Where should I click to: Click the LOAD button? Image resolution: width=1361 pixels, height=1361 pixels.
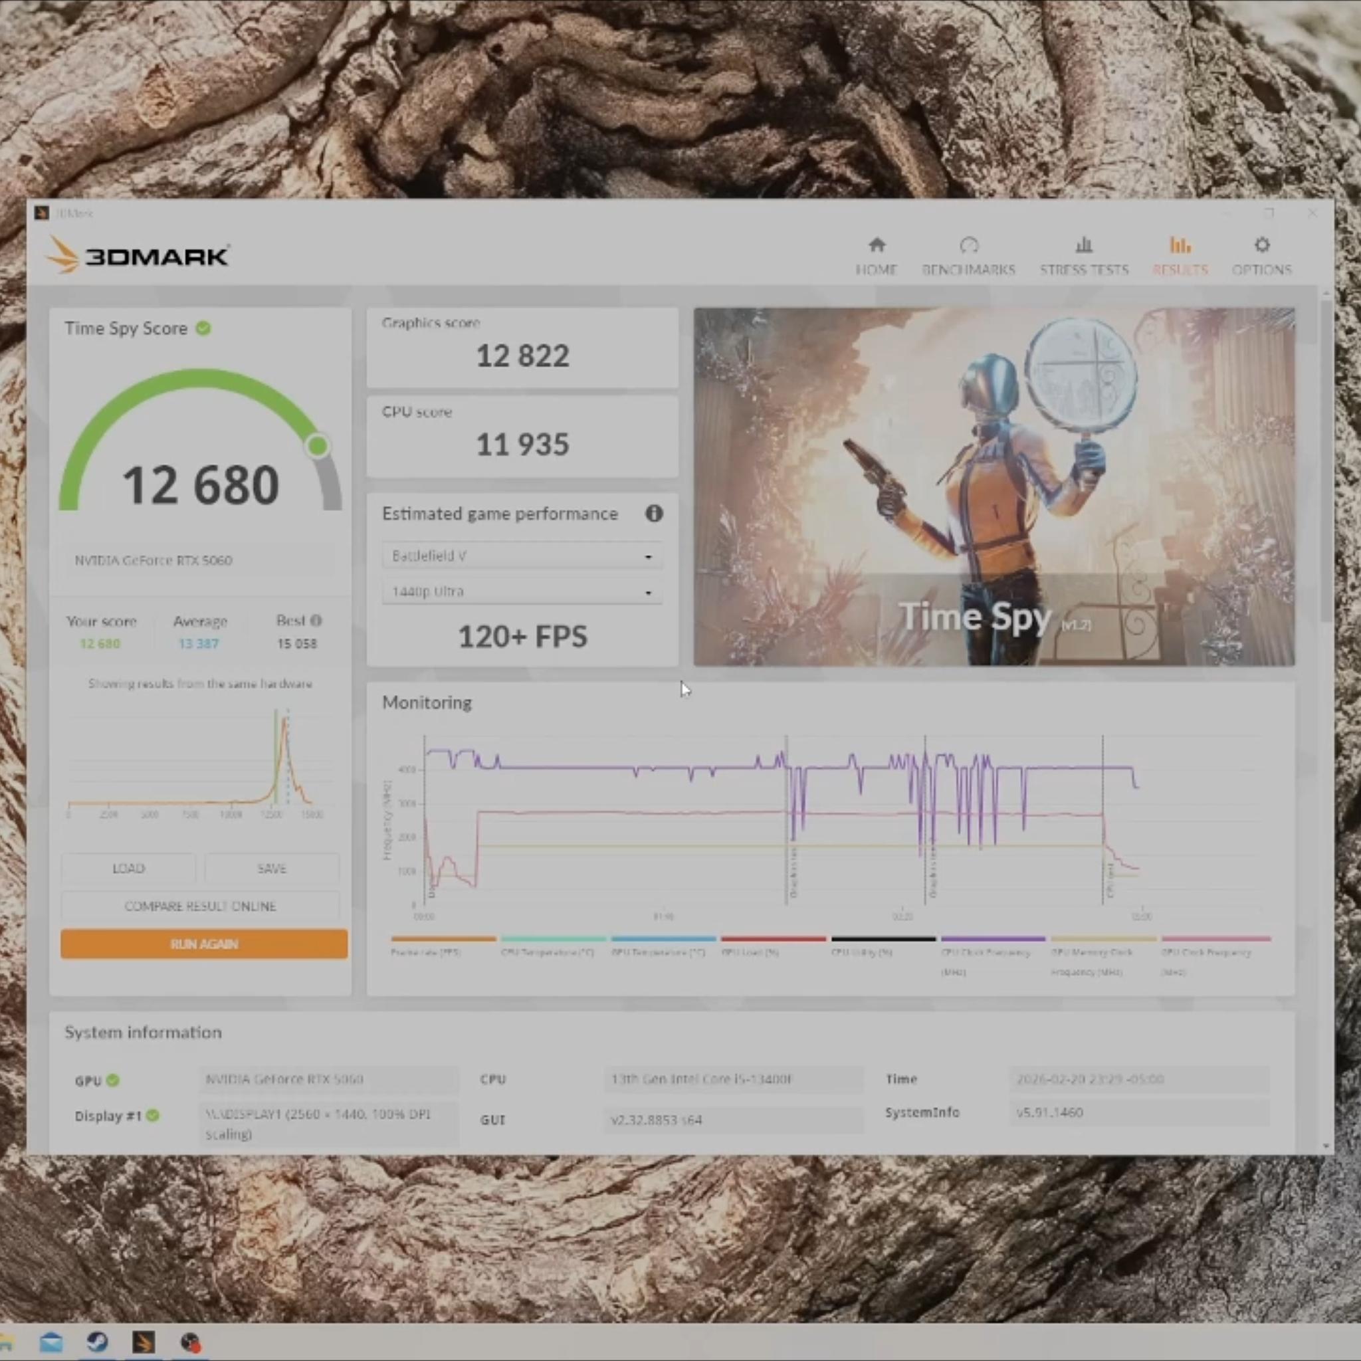[128, 869]
